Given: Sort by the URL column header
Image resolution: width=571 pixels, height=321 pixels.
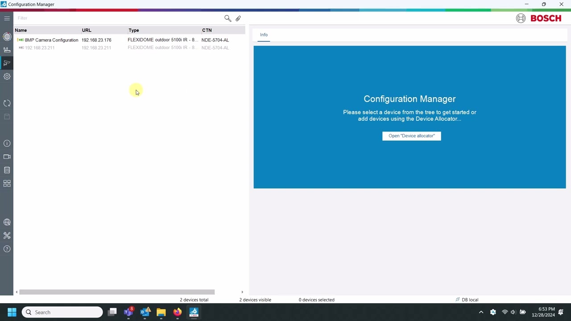Looking at the screenshot, I should pyautogui.click(x=87, y=30).
